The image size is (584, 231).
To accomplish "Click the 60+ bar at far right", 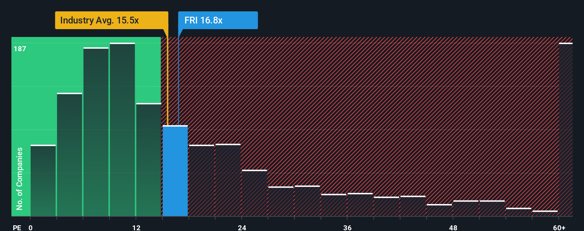I will tap(566, 129).
